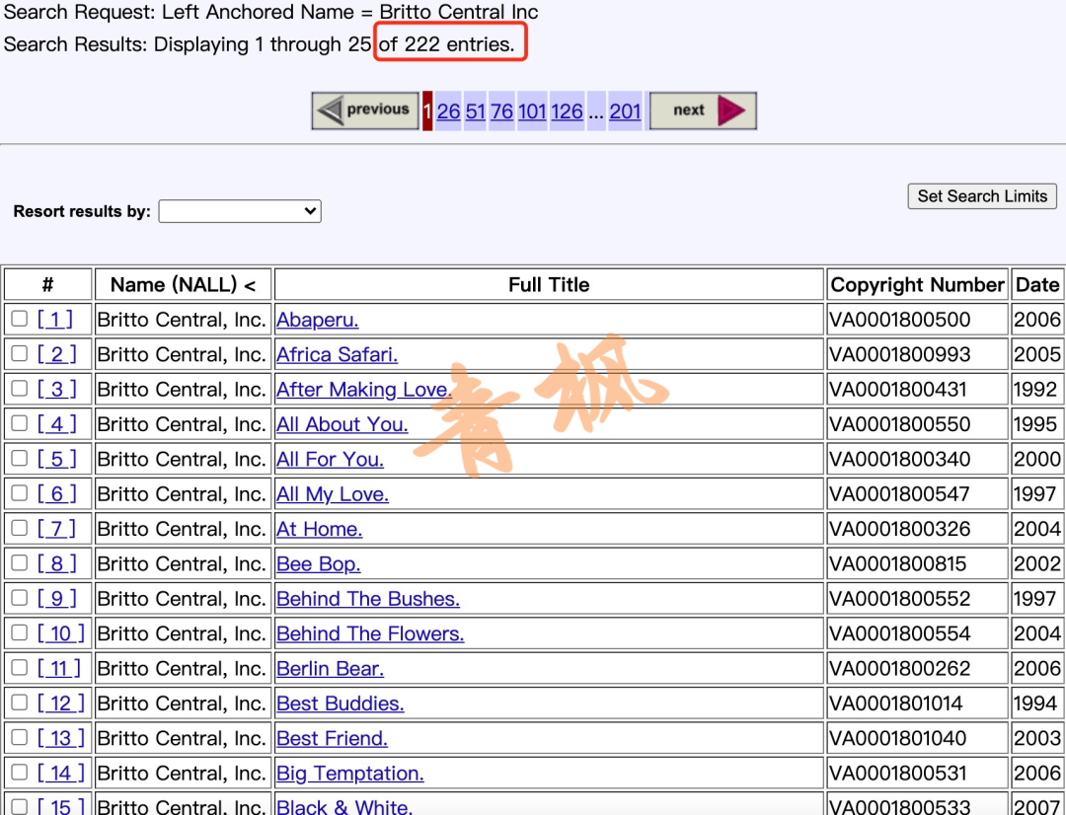Check the box for Berlin Bear row
Image resolution: width=1066 pixels, height=815 pixels.
[19, 667]
